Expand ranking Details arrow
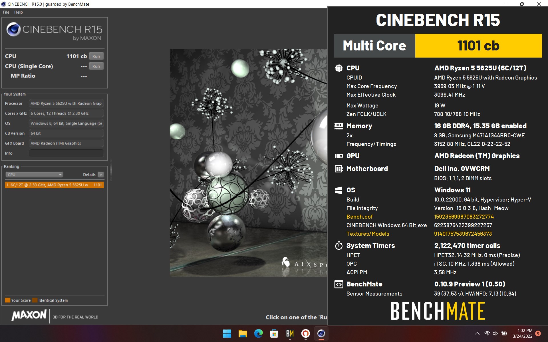 pyautogui.click(x=101, y=174)
